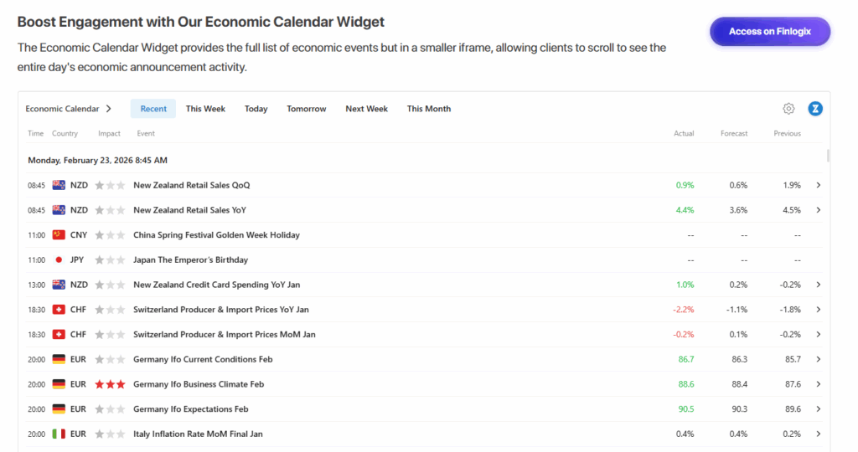Click the Access on Finlogix button

(x=769, y=32)
